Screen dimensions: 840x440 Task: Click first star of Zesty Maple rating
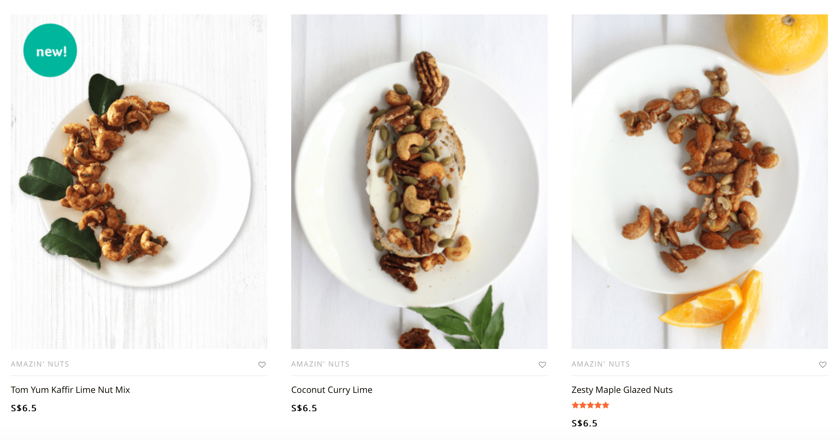pyautogui.click(x=576, y=405)
